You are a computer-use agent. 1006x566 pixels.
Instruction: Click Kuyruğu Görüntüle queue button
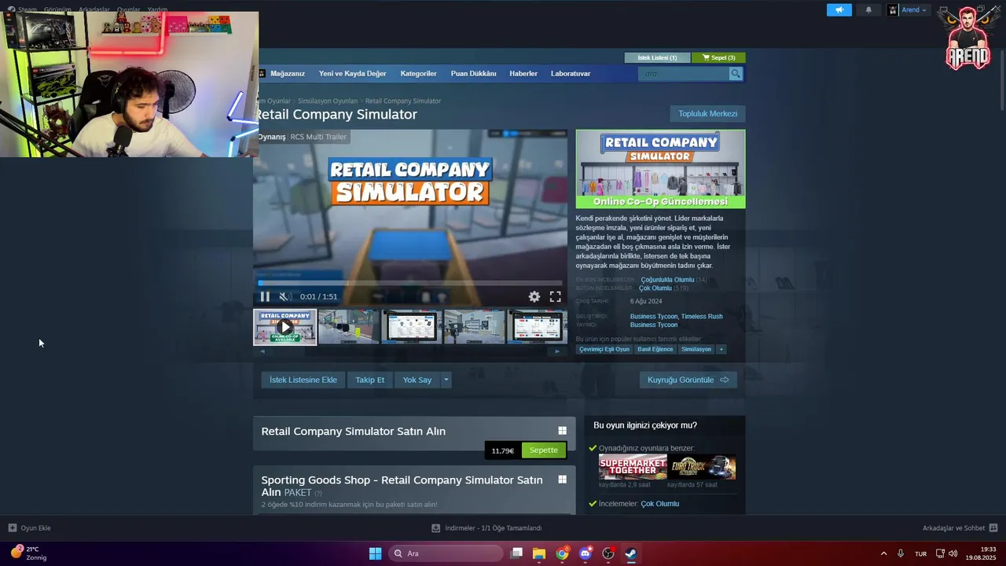688,380
